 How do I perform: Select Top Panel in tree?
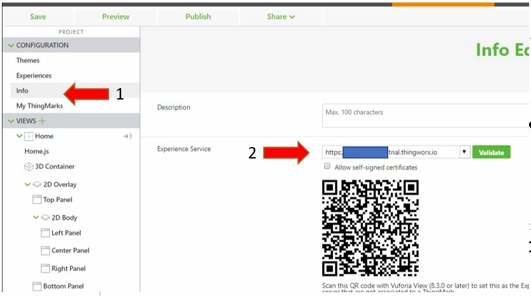[58, 200]
